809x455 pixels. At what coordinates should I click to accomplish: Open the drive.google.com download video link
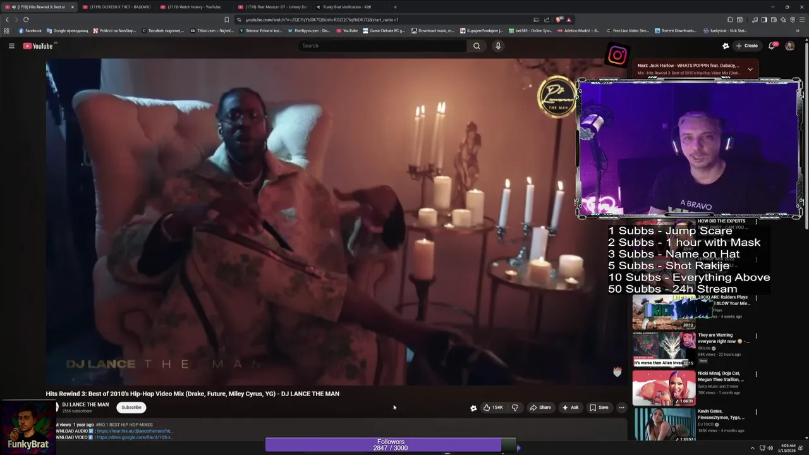(x=135, y=437)
